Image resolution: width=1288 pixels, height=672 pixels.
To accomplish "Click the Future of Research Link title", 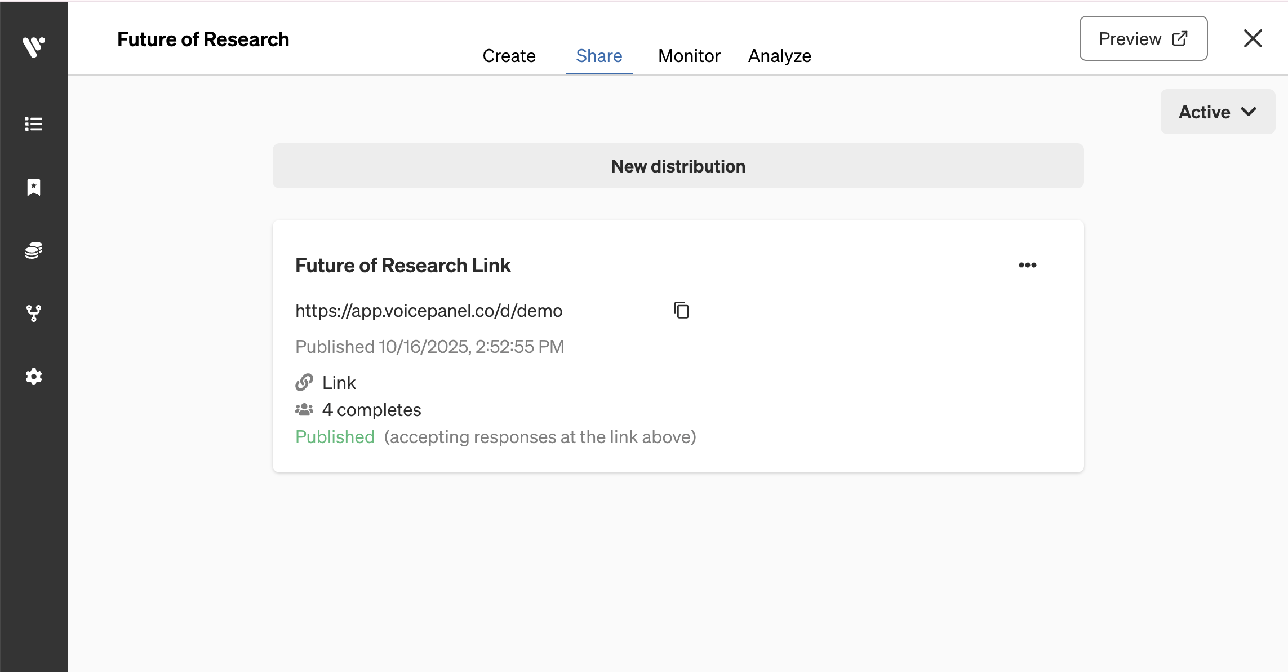I will 403,266.
